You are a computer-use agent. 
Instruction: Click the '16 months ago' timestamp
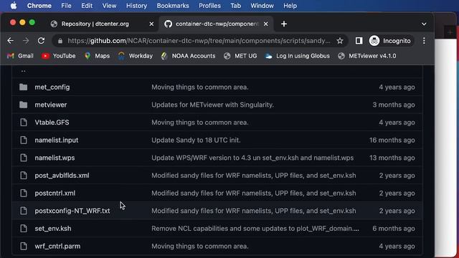(x=392, y=140)
